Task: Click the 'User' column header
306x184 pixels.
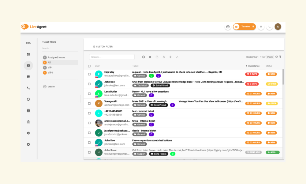Action: coord(97,66)
